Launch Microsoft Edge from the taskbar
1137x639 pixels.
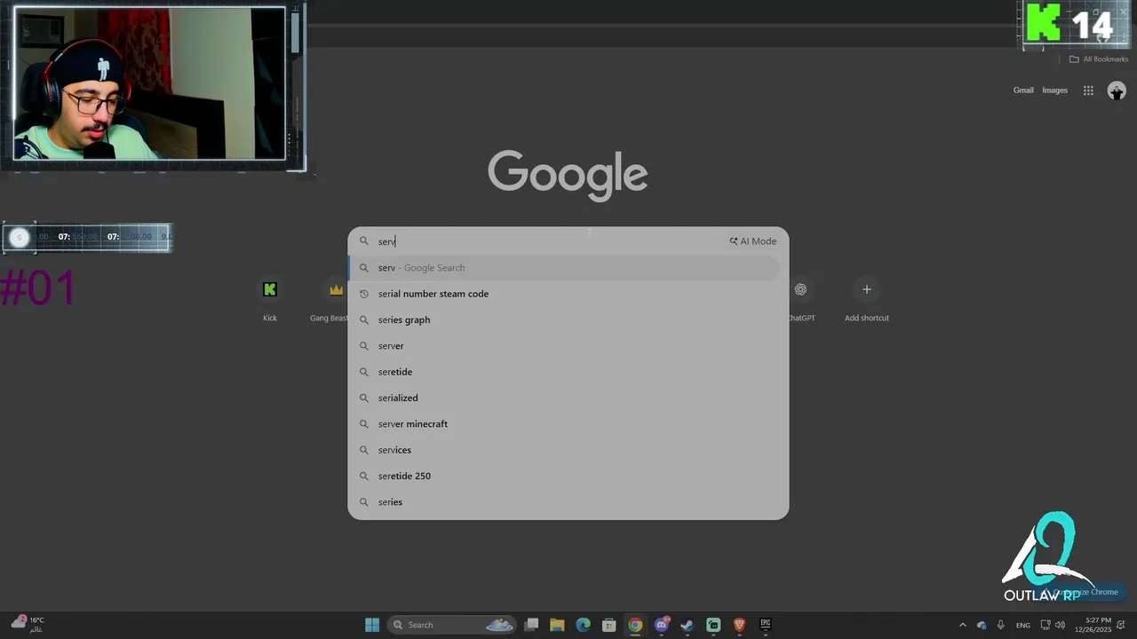(583, 625)
